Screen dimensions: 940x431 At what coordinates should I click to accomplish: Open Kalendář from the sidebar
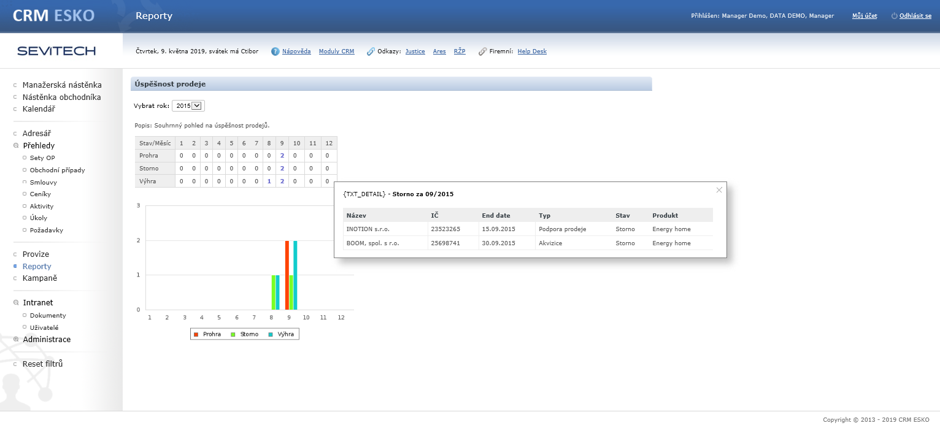pyautogui.click(x=39, y=109)
